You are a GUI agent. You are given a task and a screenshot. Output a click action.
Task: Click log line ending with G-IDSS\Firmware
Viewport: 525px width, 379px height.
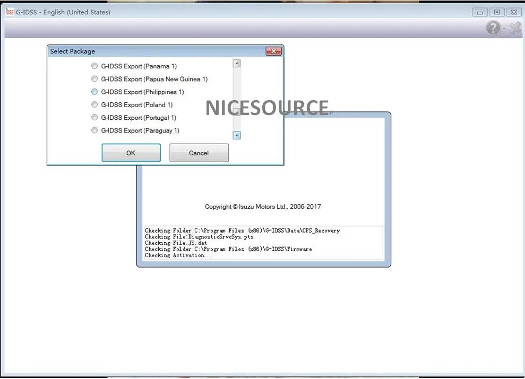228,249
